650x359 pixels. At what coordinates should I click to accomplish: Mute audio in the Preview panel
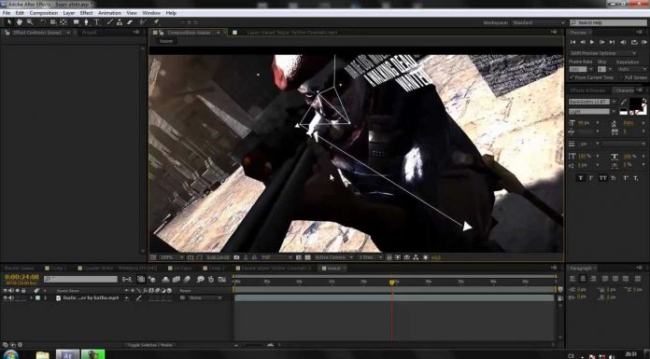click(x=623, y=42)
